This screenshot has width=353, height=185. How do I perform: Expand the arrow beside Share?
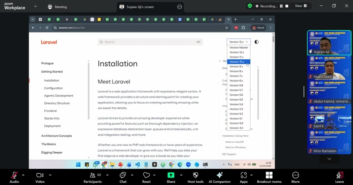181,175
